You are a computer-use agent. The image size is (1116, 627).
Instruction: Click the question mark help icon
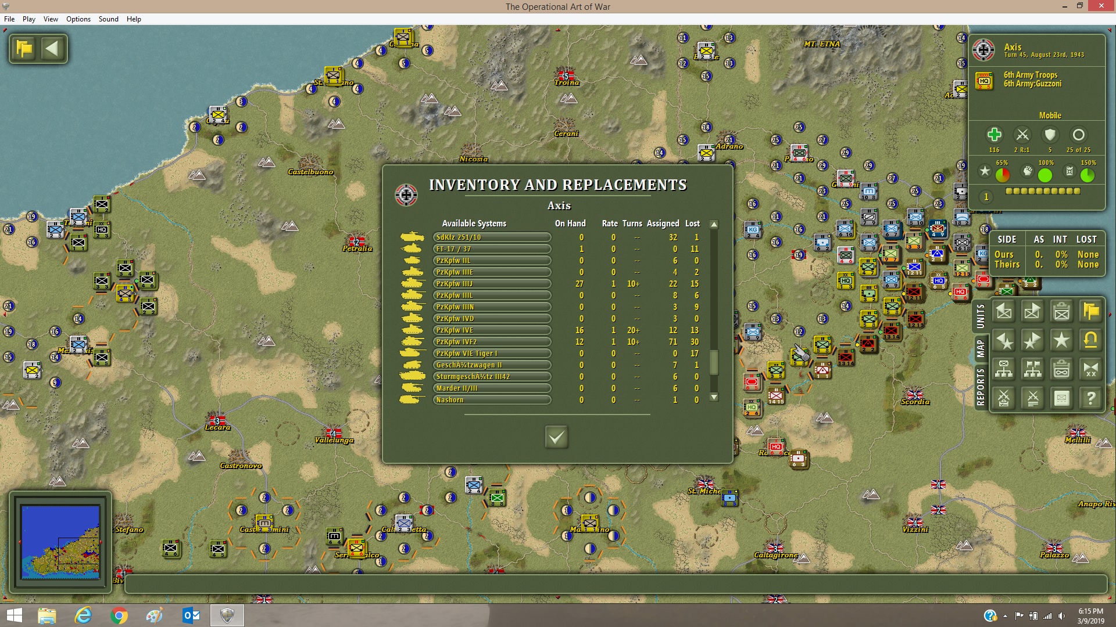(1091, 398)
